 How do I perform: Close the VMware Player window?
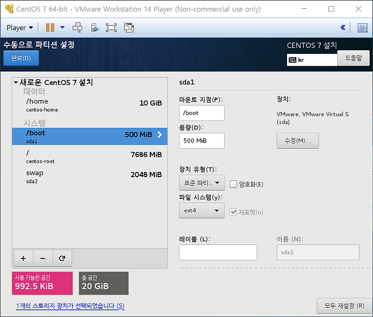(x=358, y=9)
